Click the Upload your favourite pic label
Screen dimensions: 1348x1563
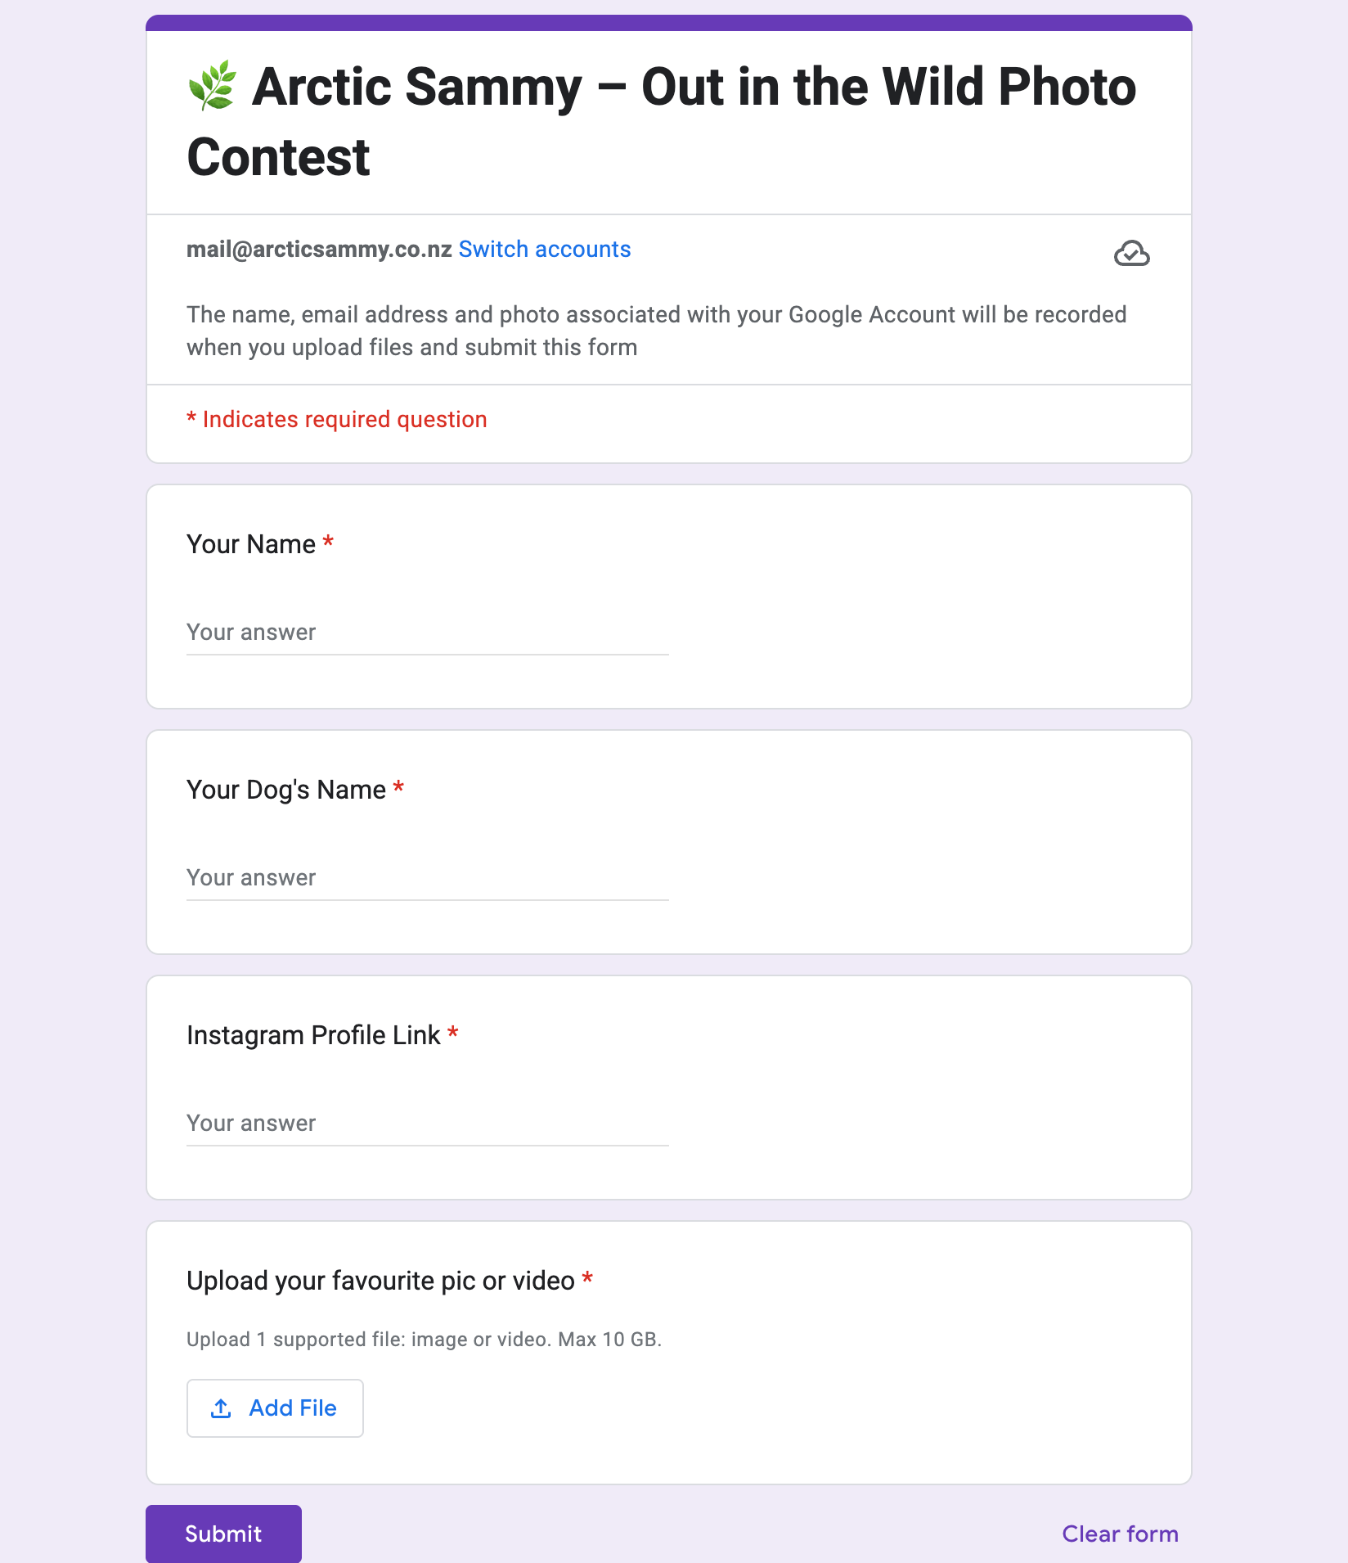[x=380, y=1281]
